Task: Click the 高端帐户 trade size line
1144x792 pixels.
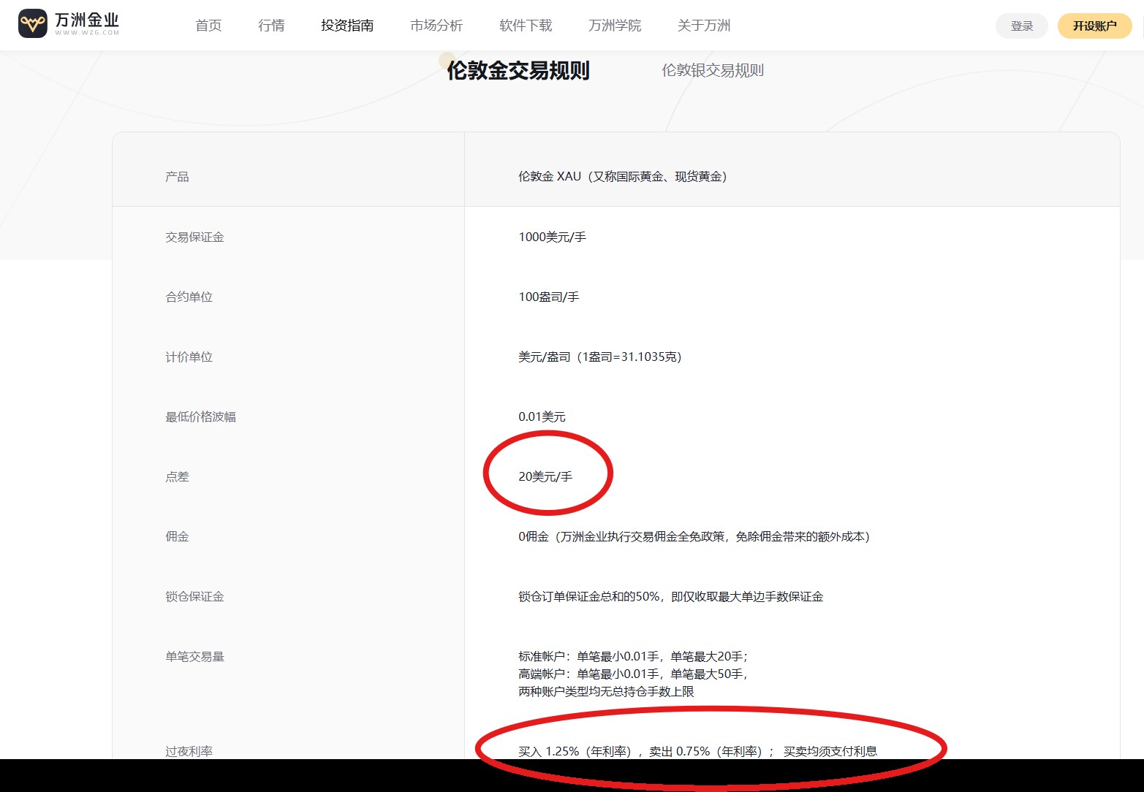Action: click(x=634, y=674)
